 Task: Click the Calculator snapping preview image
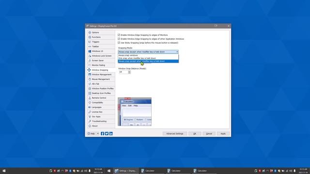[x=135, y=112]
